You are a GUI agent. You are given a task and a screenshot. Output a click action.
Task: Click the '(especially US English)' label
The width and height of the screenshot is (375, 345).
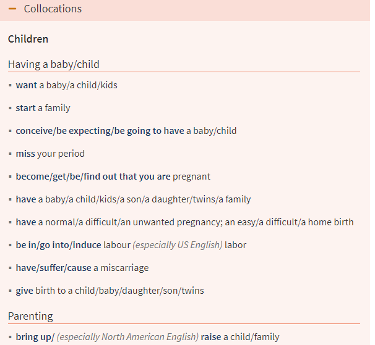point(178,245)
